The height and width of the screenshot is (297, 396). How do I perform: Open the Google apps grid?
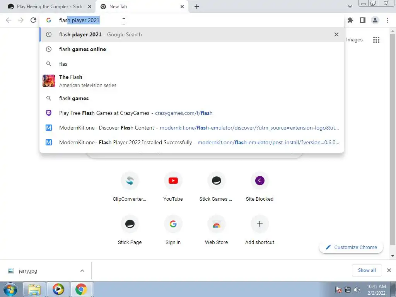coord(376,40)
